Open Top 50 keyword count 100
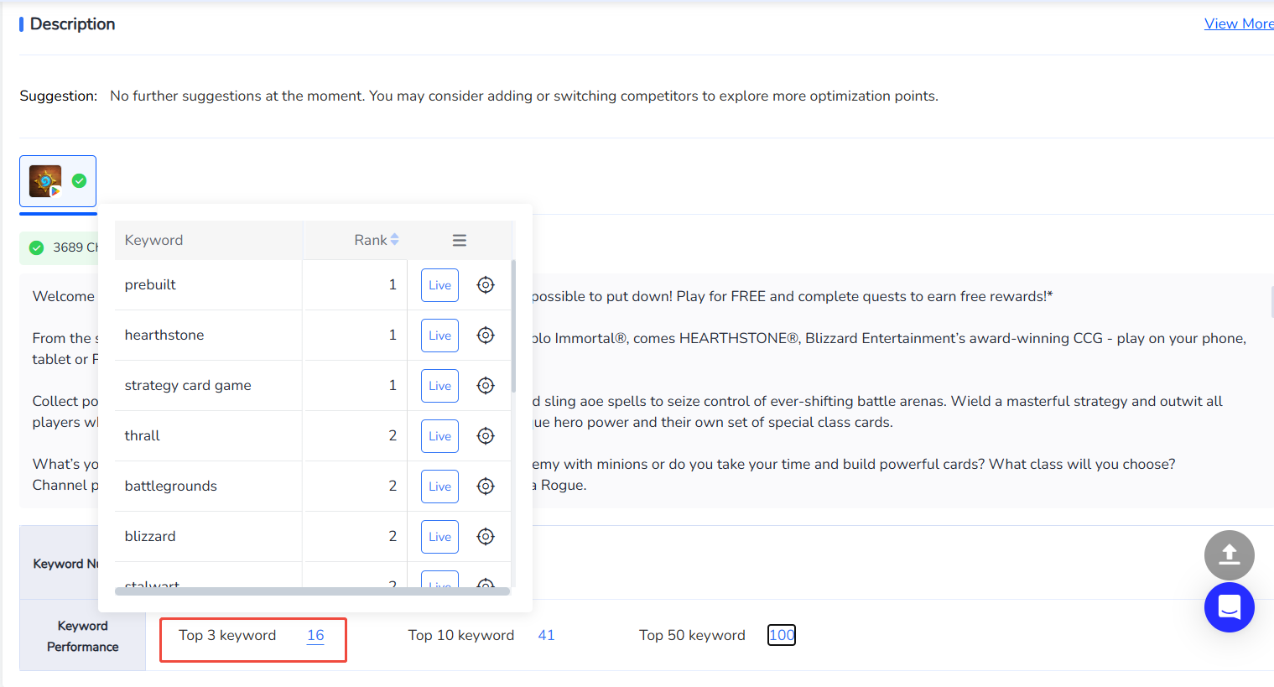Image resolution: width=1274 pixels, height=687 pixels. click(x=782, y=635)
